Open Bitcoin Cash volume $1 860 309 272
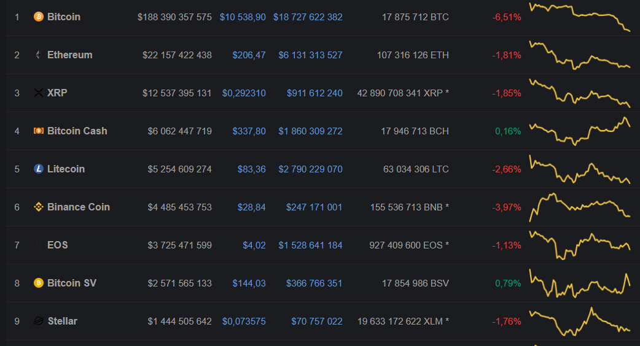640x346 pixels. tap(310, 131)
